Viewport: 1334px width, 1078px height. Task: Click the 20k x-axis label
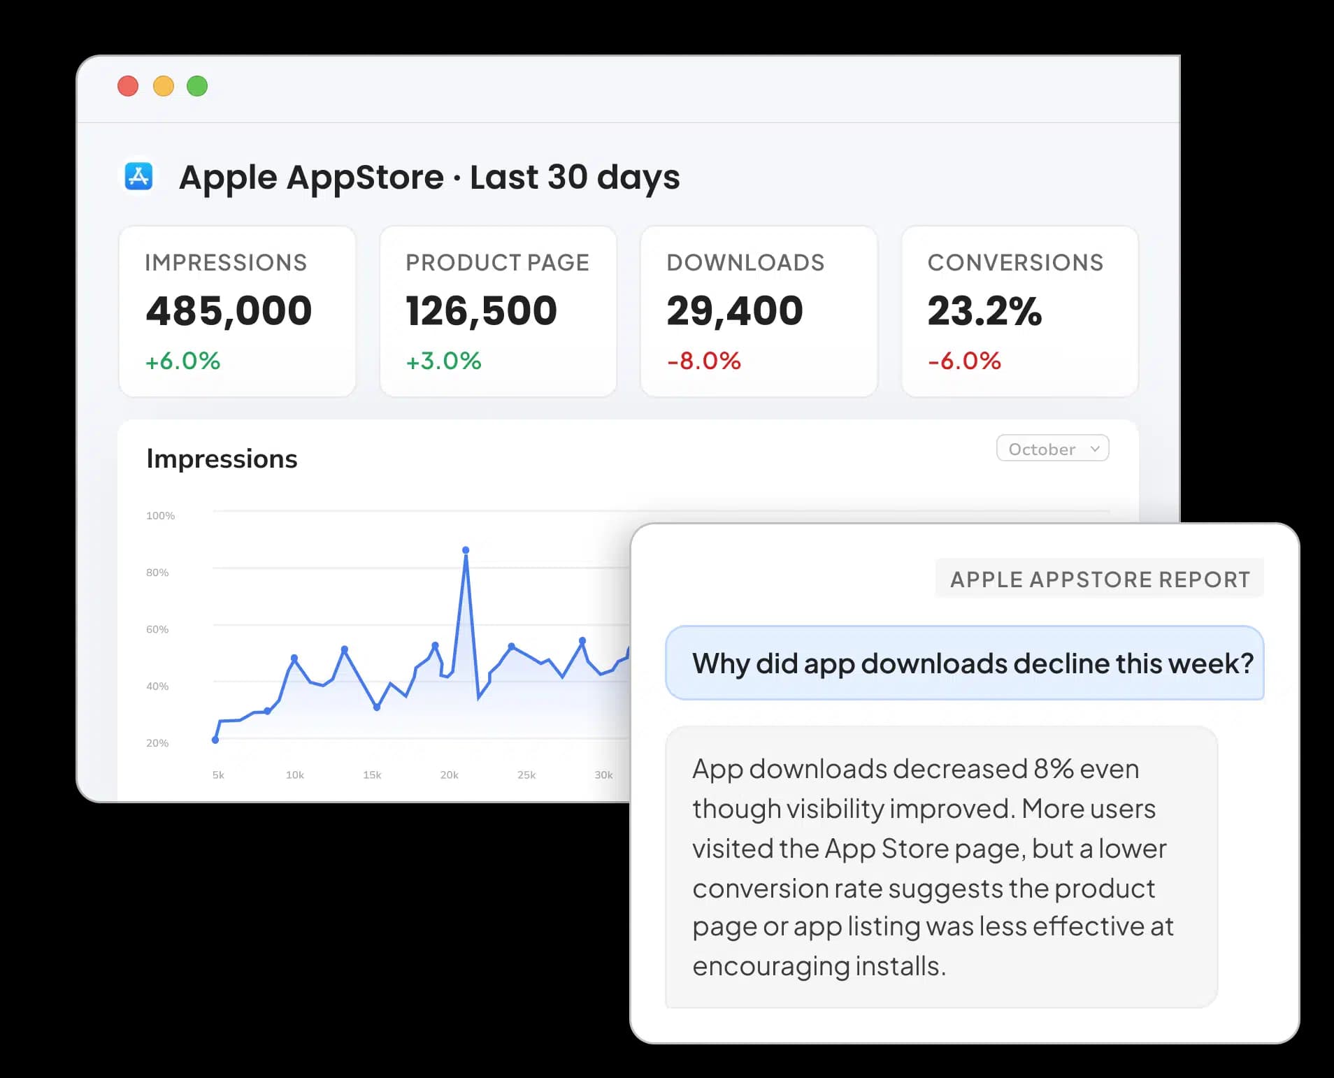point(449,775)
